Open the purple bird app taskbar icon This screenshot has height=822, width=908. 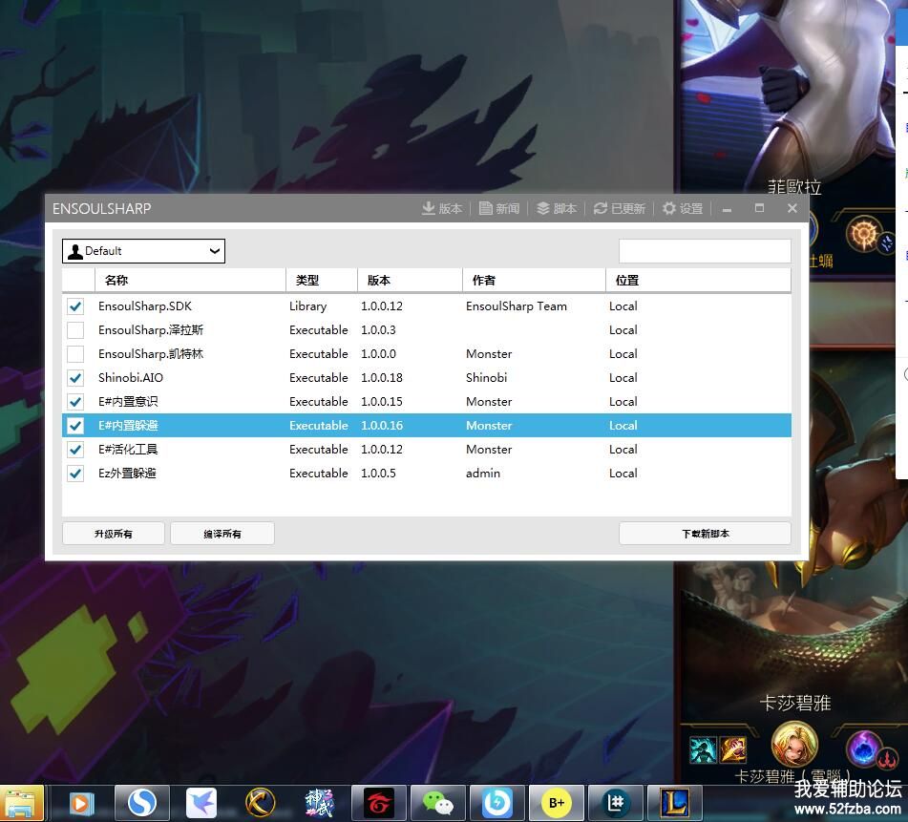point(201,804)
